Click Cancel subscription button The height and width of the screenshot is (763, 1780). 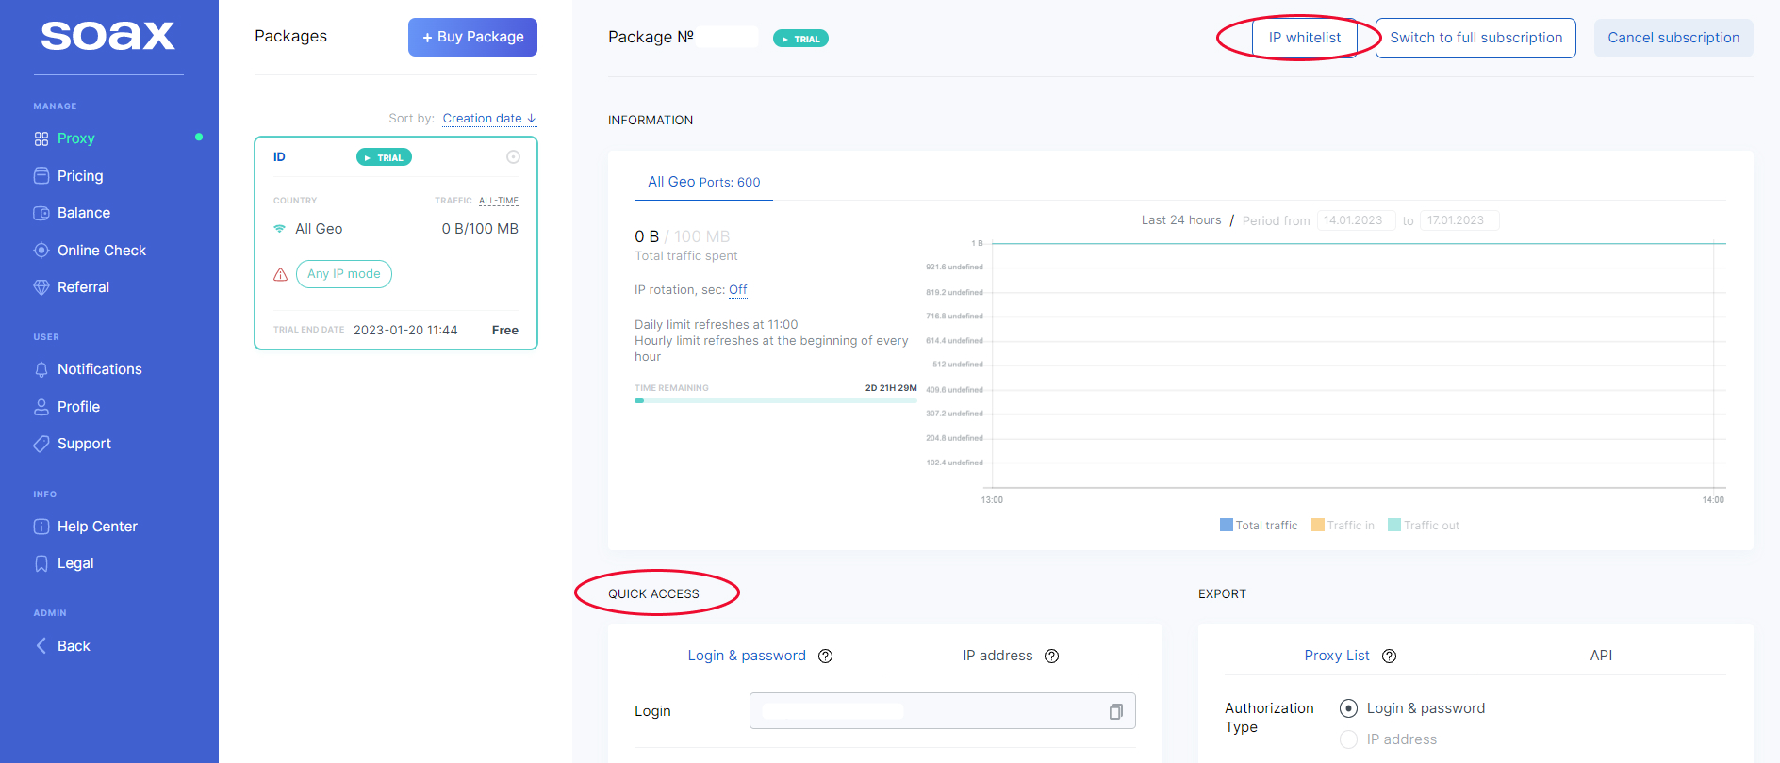point(1673,38)
